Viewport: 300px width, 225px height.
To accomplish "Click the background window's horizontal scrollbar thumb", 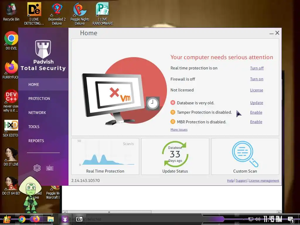I will (109, 212).
